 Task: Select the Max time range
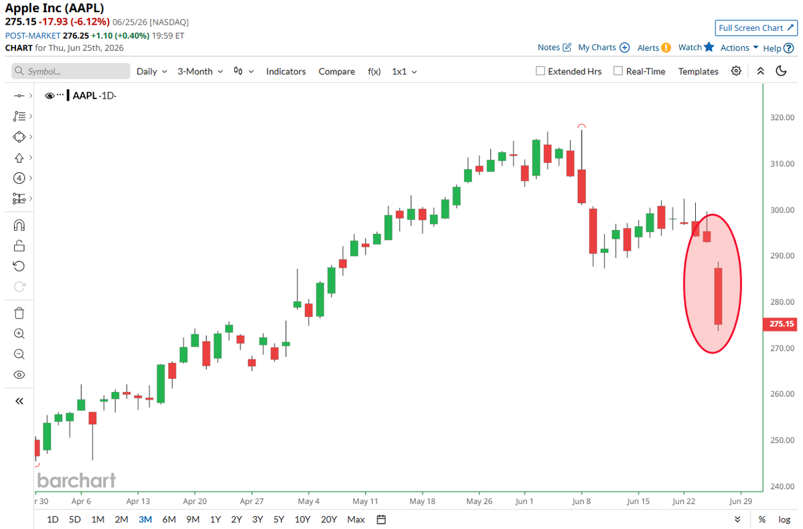click(356, 519)
